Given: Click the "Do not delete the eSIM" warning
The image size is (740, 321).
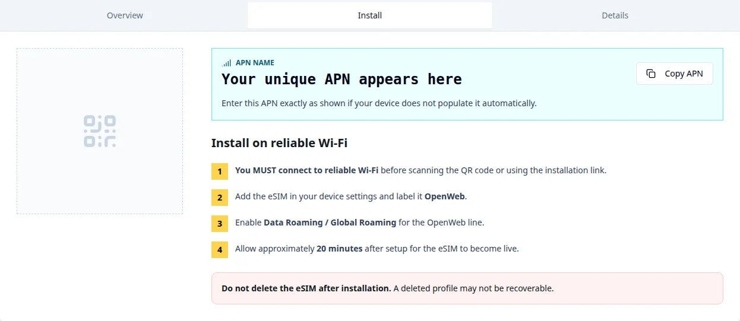Looking at the screenshot, I should point(467,288).
